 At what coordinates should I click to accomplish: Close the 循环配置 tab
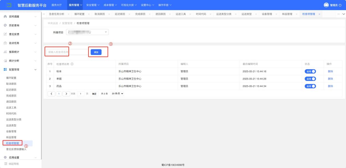pos(89,14)
